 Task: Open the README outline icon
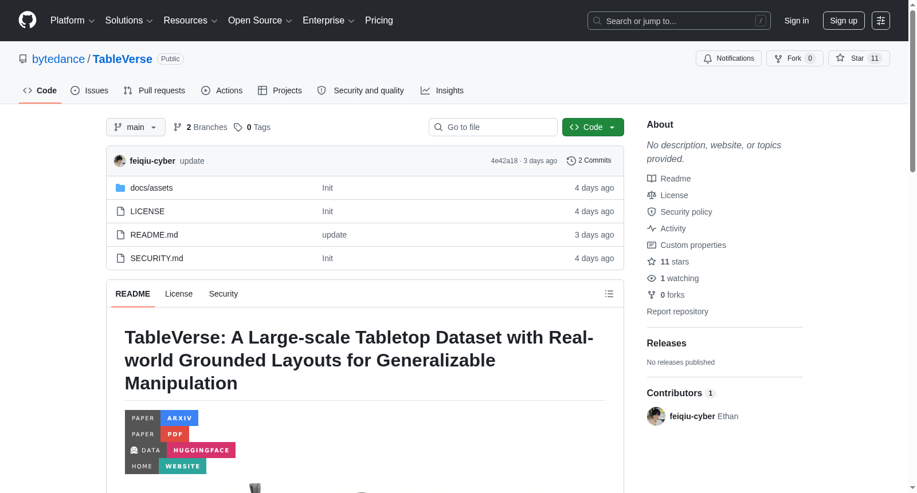point(609,294)
